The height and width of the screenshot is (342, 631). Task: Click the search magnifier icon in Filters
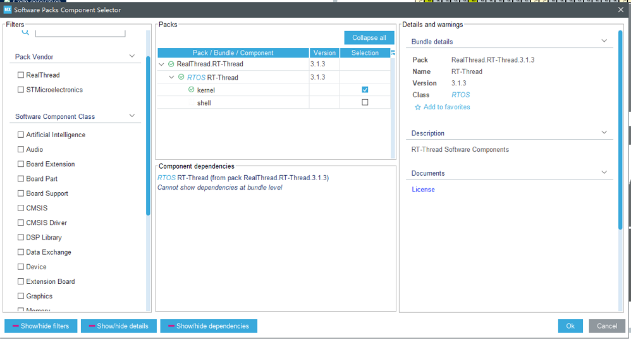click(25, 32)
